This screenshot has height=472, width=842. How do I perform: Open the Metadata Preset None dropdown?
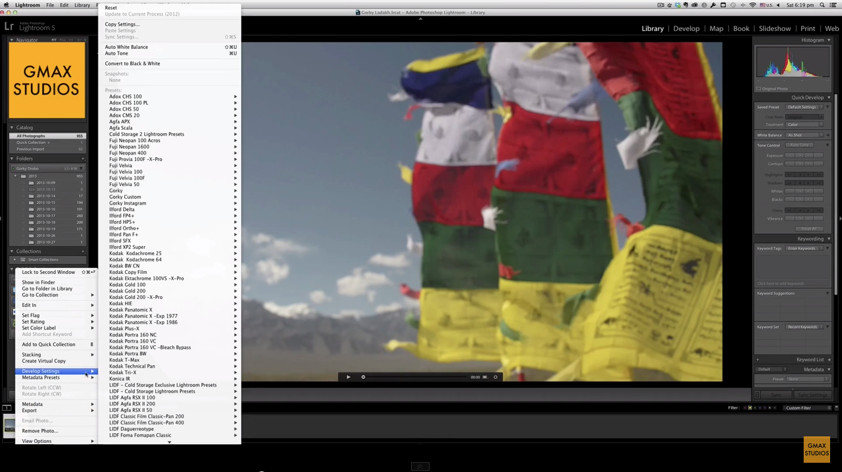(x=808, y=379)
